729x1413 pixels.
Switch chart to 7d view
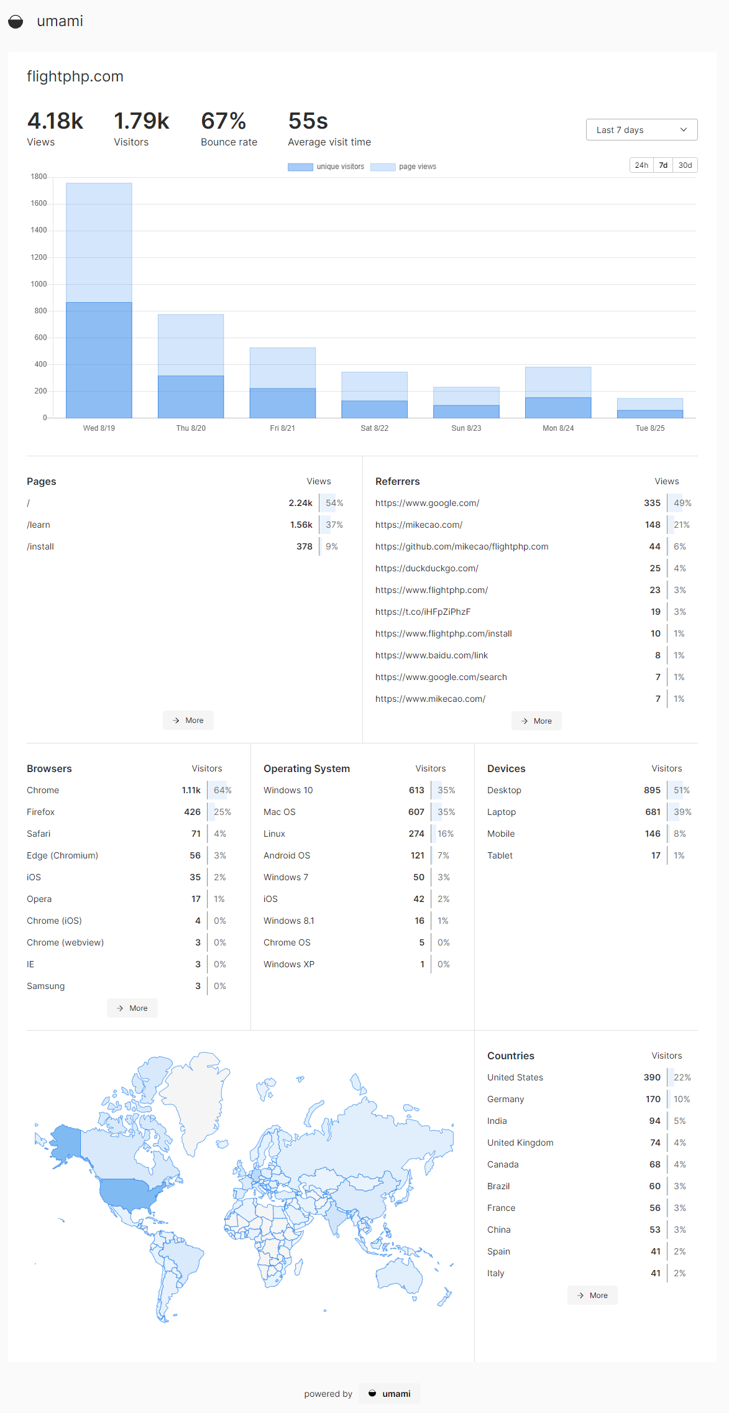point(663,165)
